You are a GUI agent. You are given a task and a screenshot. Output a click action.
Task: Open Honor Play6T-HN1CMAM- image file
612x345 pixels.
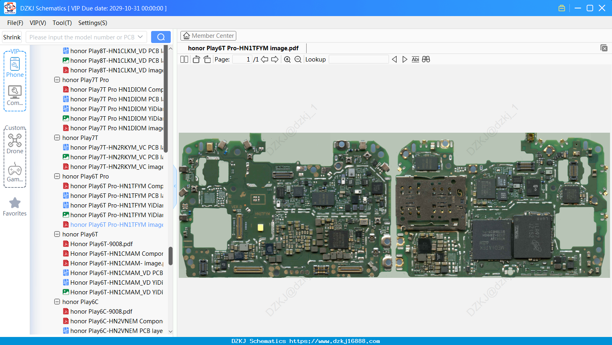(113, 263)
